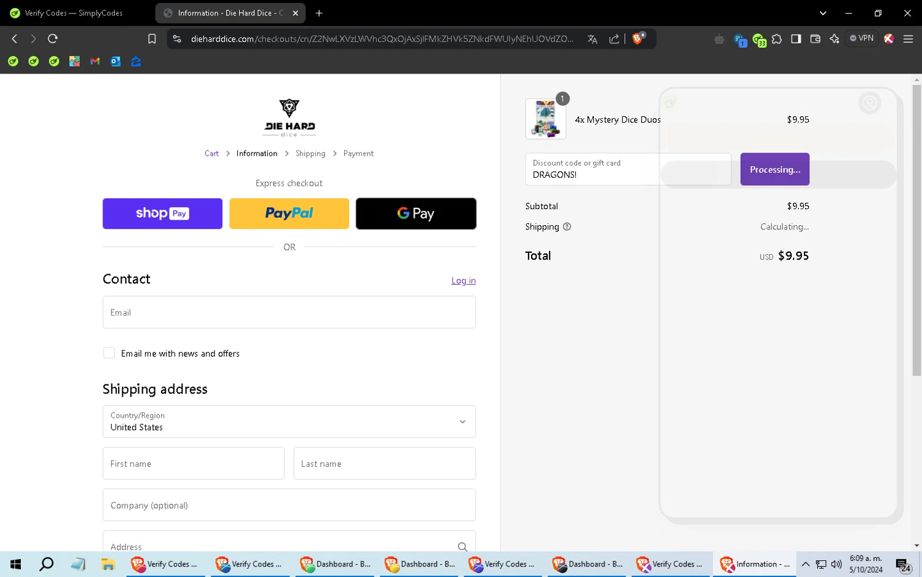Click the Cart breadcrumb link
Image resolution: width=922 pixels, height=577 pixels.
(211, 154)
